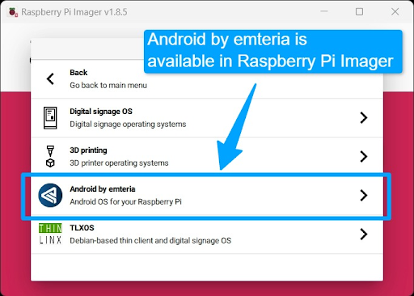Minimize the Raspberry Pi Imager window
The height and width of the screenshot is (296, 414).
coord(324,11)
